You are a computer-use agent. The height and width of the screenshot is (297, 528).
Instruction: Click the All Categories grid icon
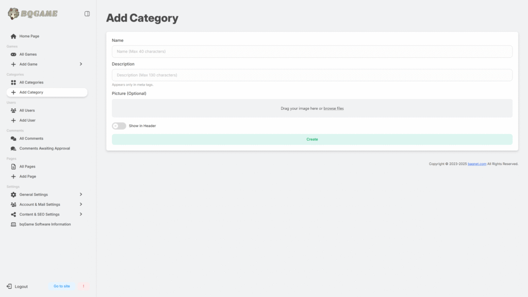pyautogui.click(x=13, y=82)
